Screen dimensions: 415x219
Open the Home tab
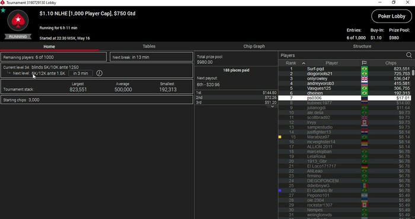49,46
